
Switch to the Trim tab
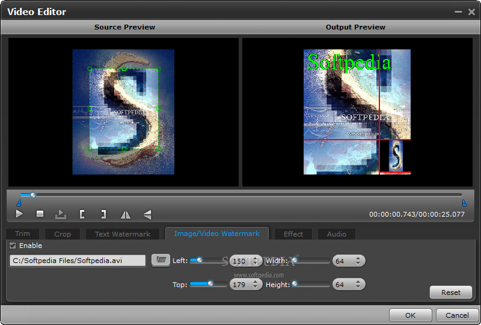[22, 234]
